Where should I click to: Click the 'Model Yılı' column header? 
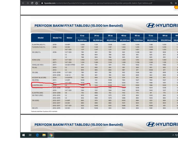[x=57, y=38]
